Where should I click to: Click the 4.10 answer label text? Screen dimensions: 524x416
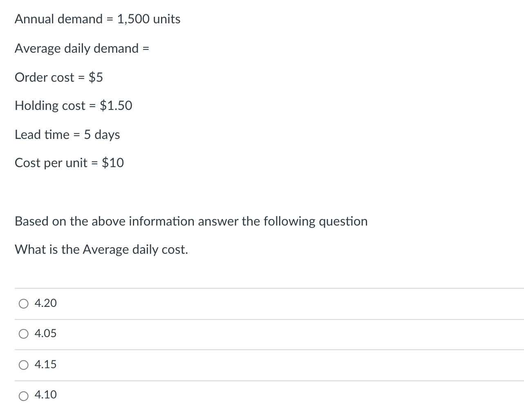46,395
